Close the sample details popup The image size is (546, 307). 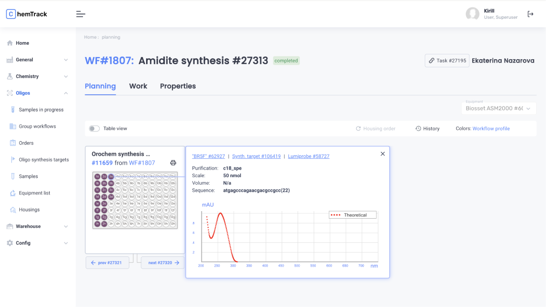pos(383,154)
